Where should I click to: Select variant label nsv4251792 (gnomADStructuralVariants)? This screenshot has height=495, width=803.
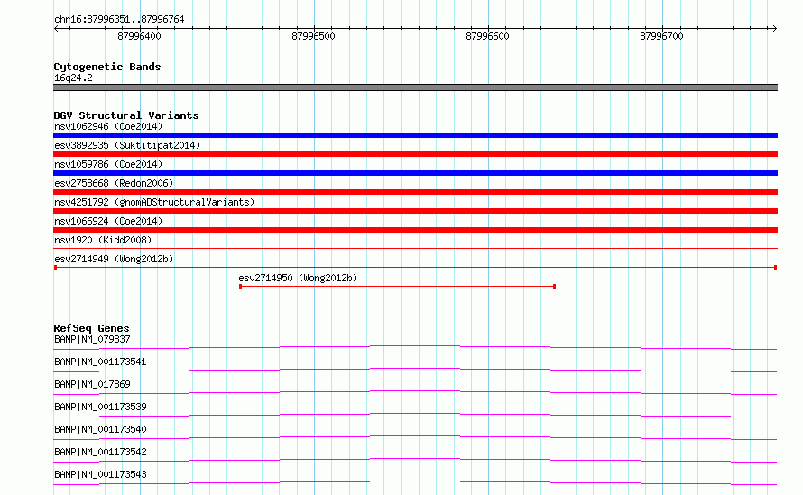click(154, 202)
